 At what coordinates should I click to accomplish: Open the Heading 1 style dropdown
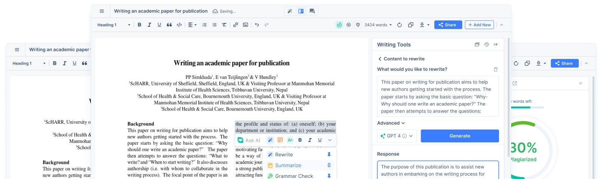coord(114,25)
